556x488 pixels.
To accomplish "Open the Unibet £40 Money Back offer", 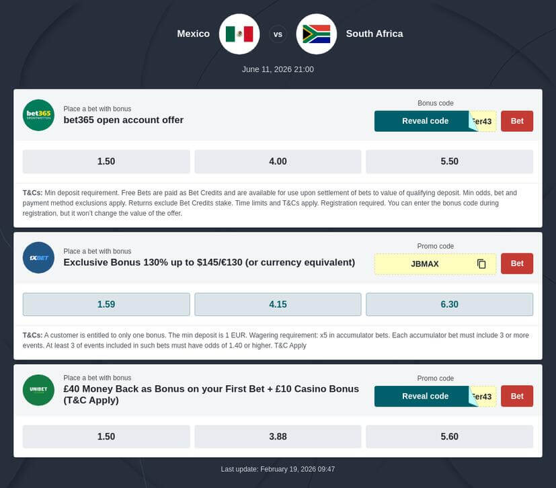I will (x=210, y=394).
